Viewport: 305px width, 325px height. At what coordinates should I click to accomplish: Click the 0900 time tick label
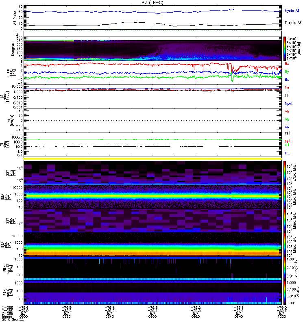coord(152,316)
